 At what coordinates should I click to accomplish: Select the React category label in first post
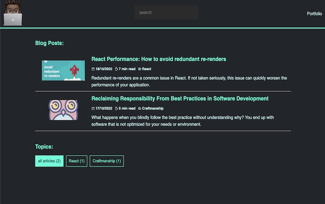[x=147, y=69]
